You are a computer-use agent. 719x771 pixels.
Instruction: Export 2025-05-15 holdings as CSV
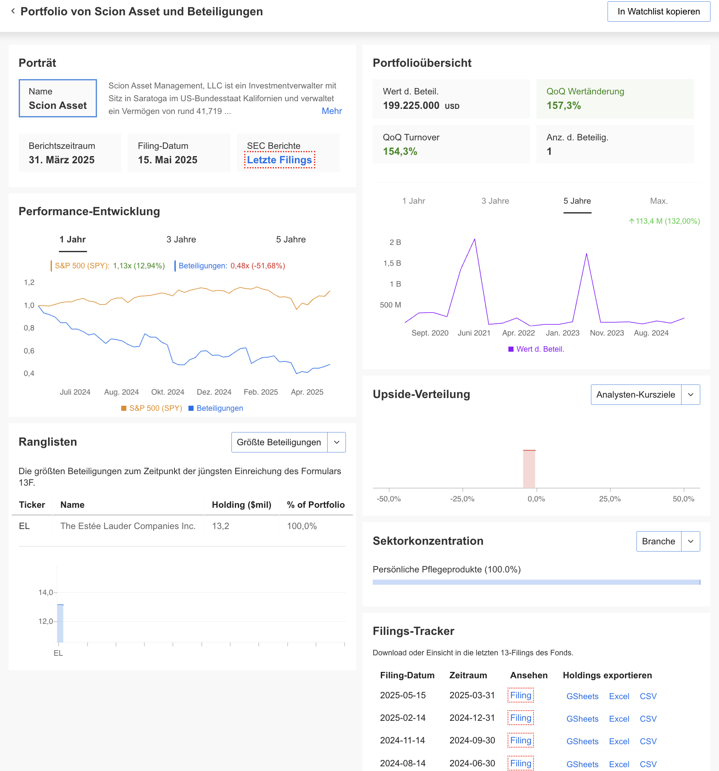(648, 696)
